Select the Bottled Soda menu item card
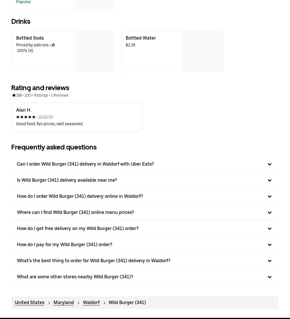The height and width of the screenshot is (319, 290). tap(63, 51)
